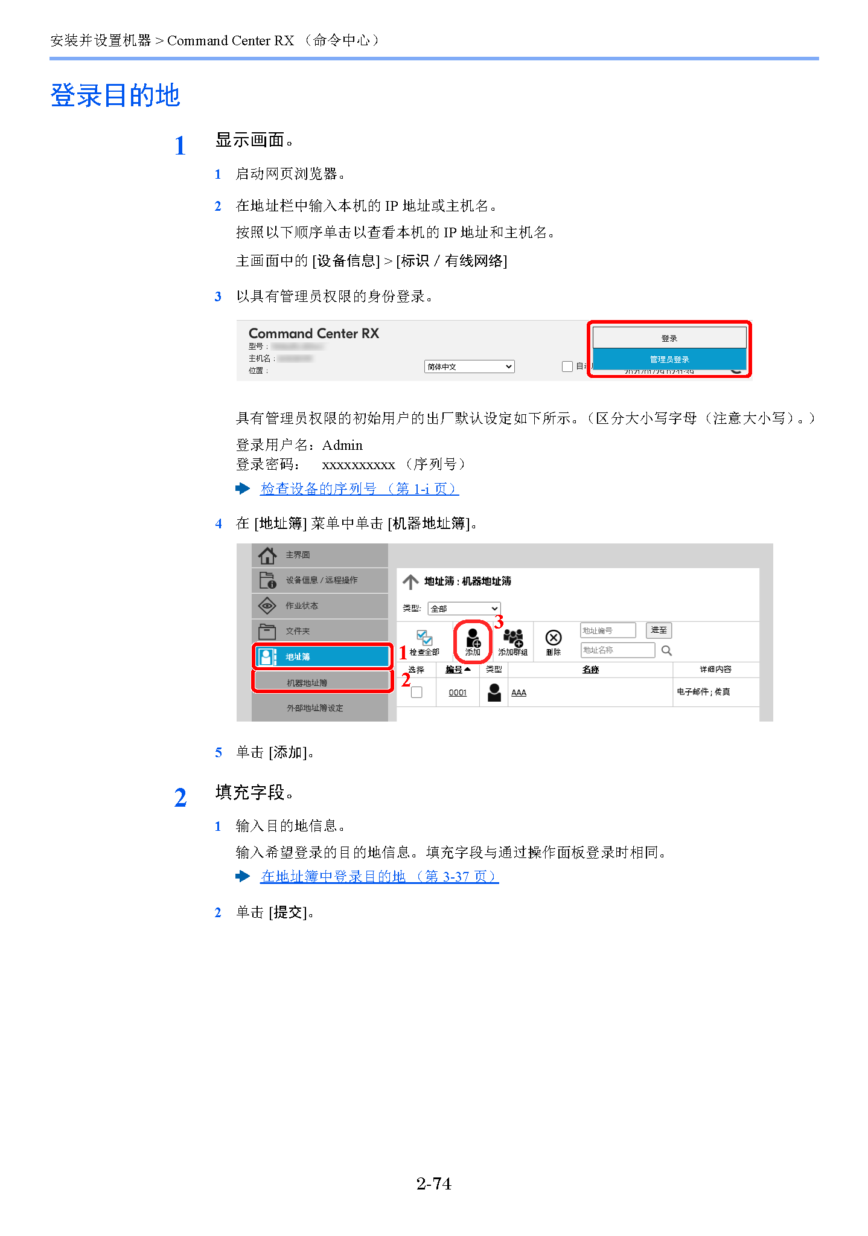Viewport: 868px width, 1236px height.
Task: Click the magnifier search icon by 地址名称
Action: click(666, 650)
